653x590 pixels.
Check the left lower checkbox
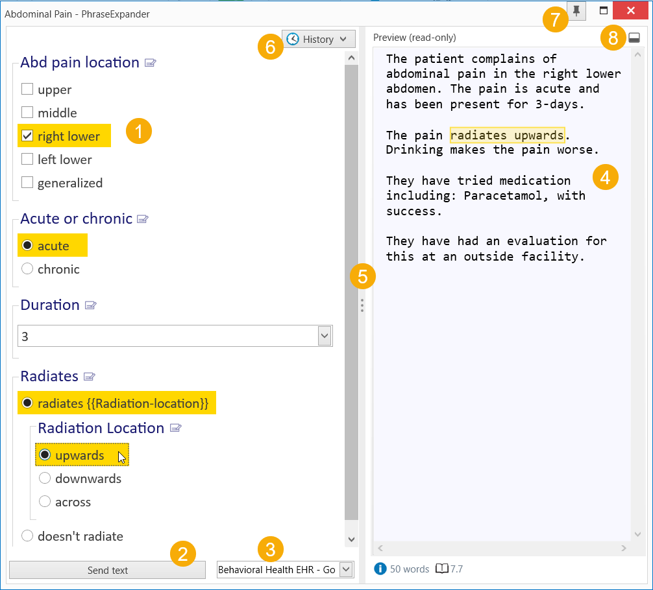tap(27, 159)
